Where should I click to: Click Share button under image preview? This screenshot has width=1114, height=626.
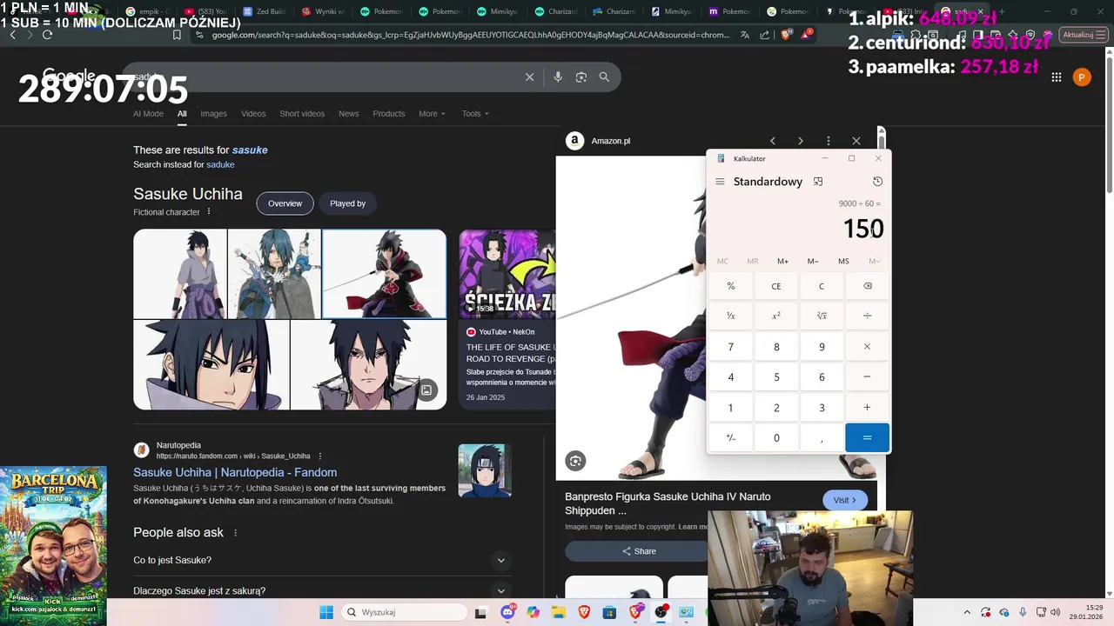(x=638, y=551)
